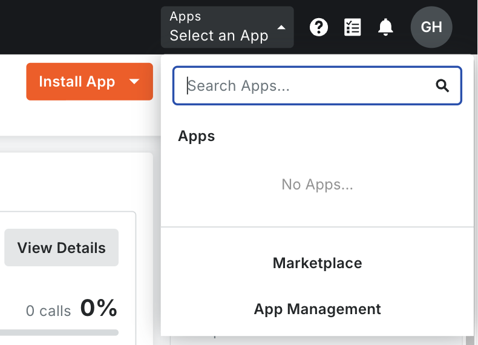Expand the Install App dropdown arrow
The image size is (478, 345).
[134, 82]
